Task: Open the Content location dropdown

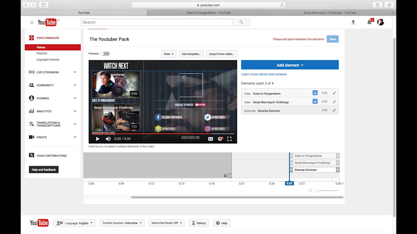Action: (122, 223)
